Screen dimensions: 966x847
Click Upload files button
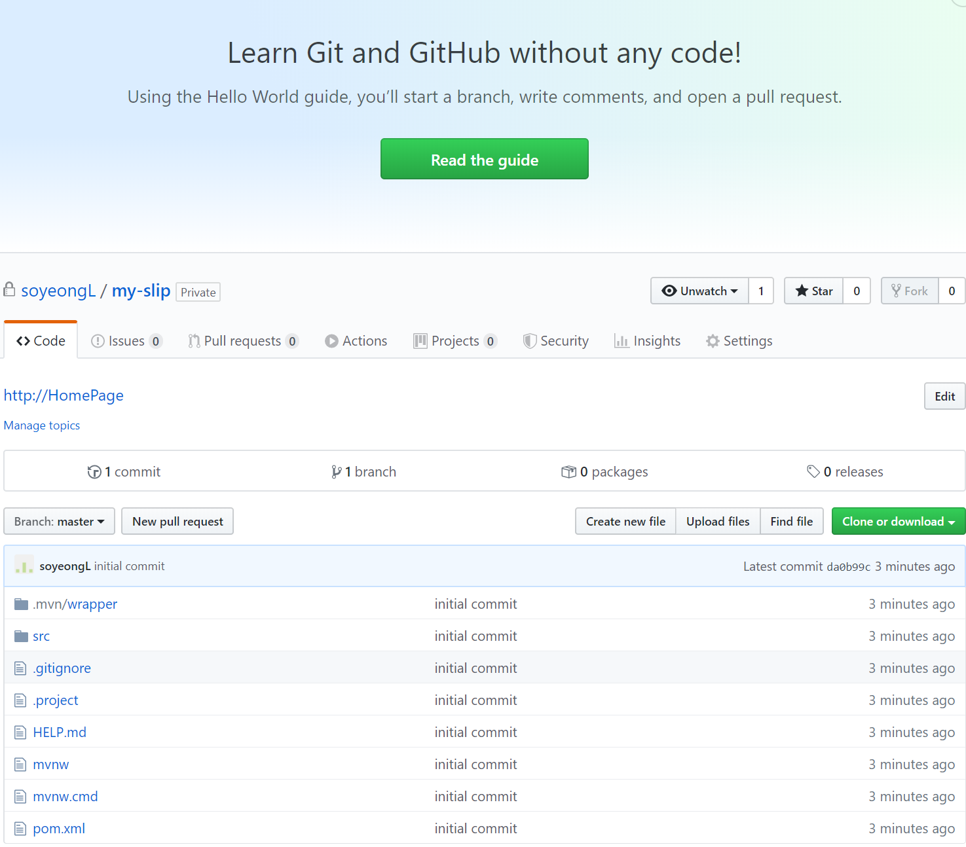718,521
